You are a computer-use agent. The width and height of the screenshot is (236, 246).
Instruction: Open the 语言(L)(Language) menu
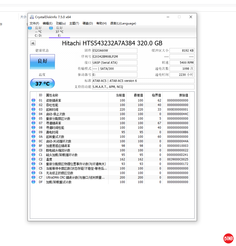tap(123, 23)
